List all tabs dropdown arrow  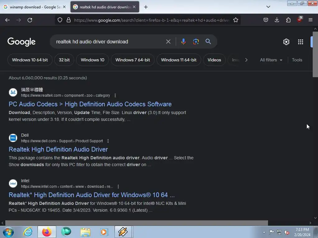(x=268, y=7)
